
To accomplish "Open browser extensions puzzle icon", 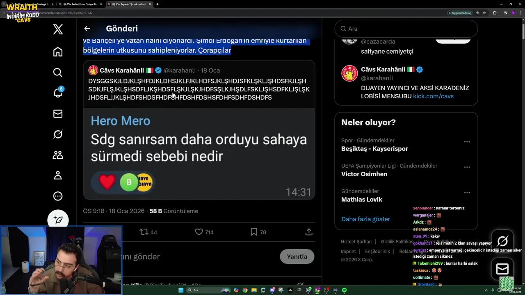I will pos(495,13).
